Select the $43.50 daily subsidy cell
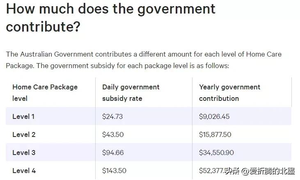This screenshot has width=300, height=180. (113, 134)
